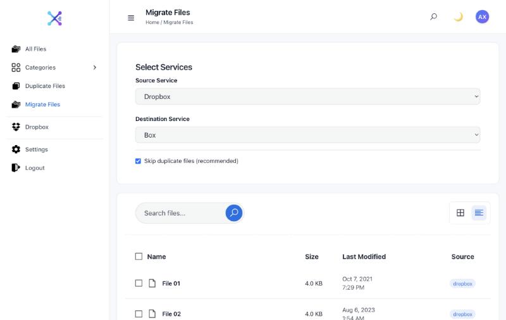Click the blue file search button

point(234,213)
